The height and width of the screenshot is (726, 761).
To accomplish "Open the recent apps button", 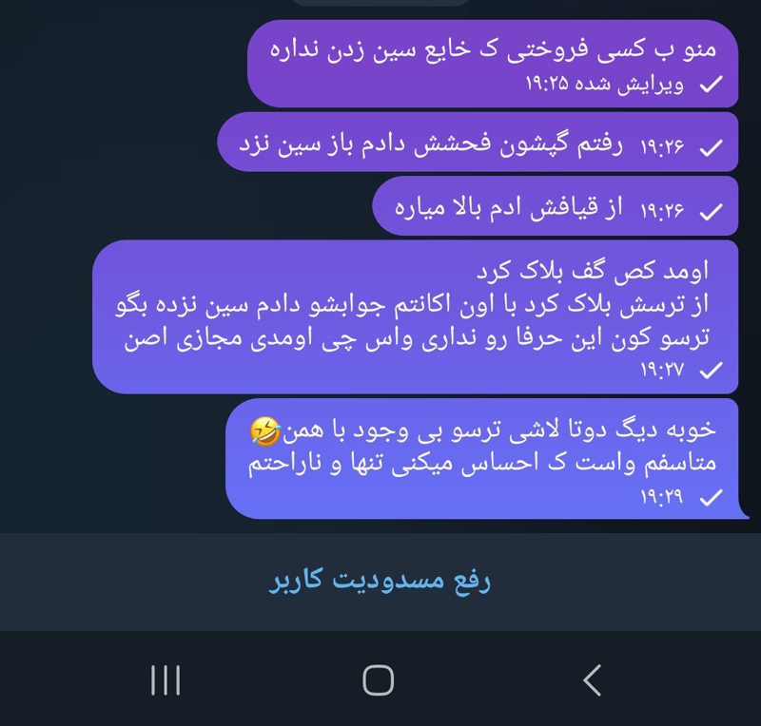I will 166,680.
